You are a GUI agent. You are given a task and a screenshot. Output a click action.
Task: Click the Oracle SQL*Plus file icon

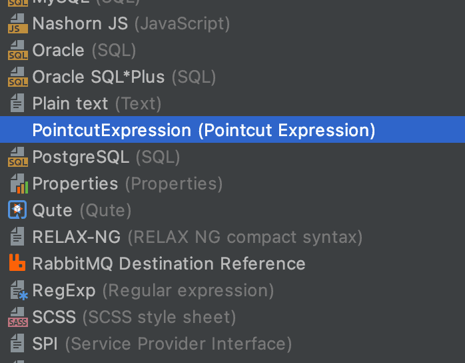point(18,77)
